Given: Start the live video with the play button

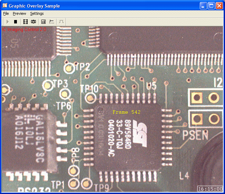Looking at the screenshot, I should 8,22.
